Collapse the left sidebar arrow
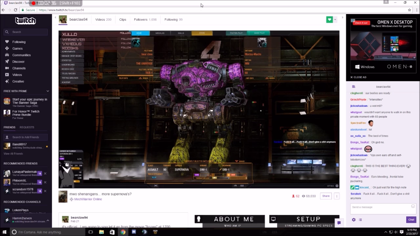This screenshot has height=236, width=420. tap(55, 17)
